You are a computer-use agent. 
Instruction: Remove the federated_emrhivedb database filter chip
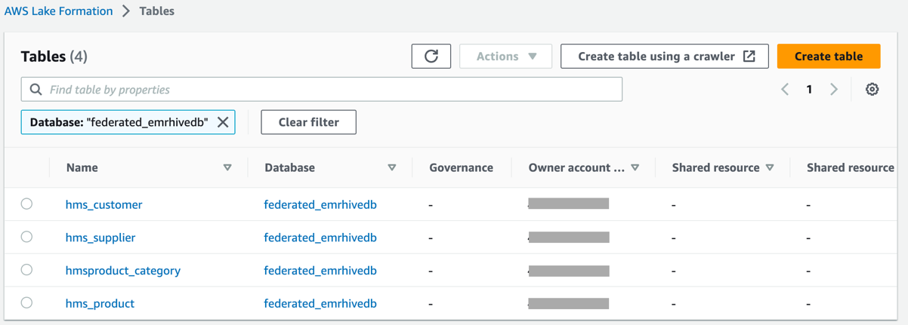coord(223,122)
